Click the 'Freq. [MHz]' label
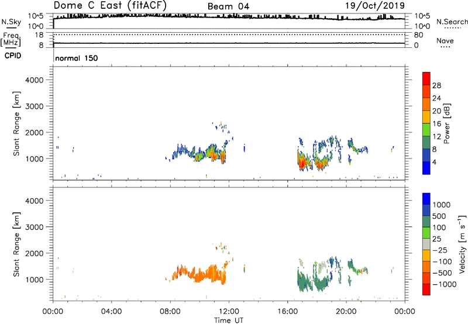468x324 pixels. (x=11, y=39)
